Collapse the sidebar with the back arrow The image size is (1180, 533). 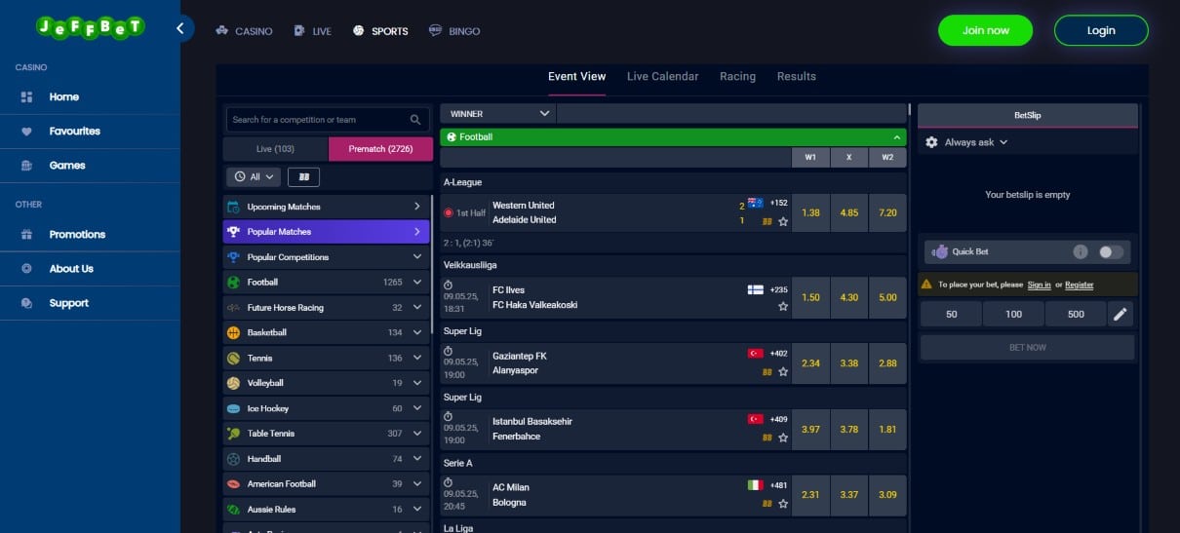180,28
